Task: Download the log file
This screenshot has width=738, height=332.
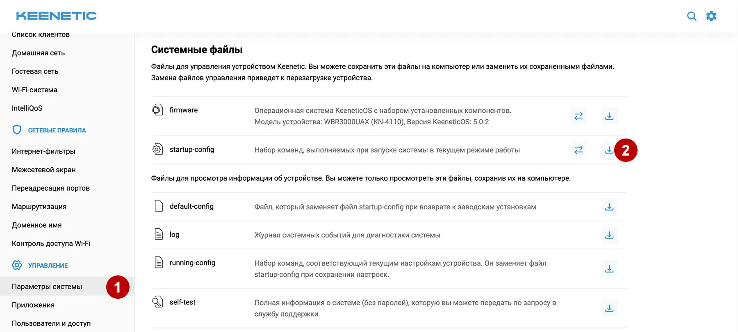Action: click(x=609, y=235)
